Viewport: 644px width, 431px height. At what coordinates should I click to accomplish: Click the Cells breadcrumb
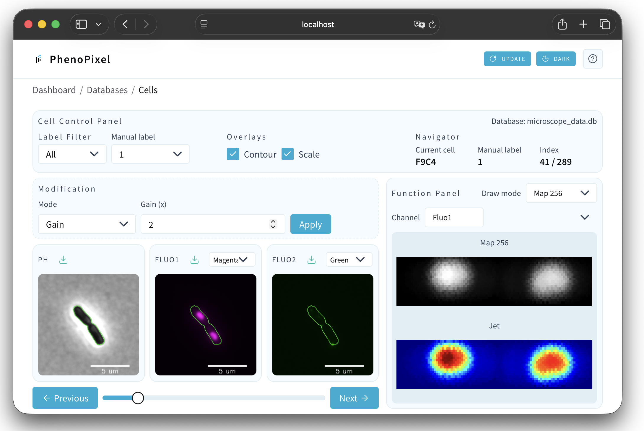(x=148, y=90)
